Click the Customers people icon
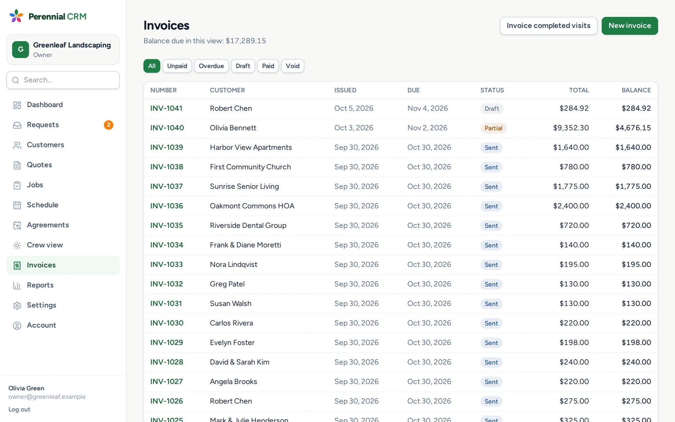This screenshot has width=675, height=422. pos(17,145)
